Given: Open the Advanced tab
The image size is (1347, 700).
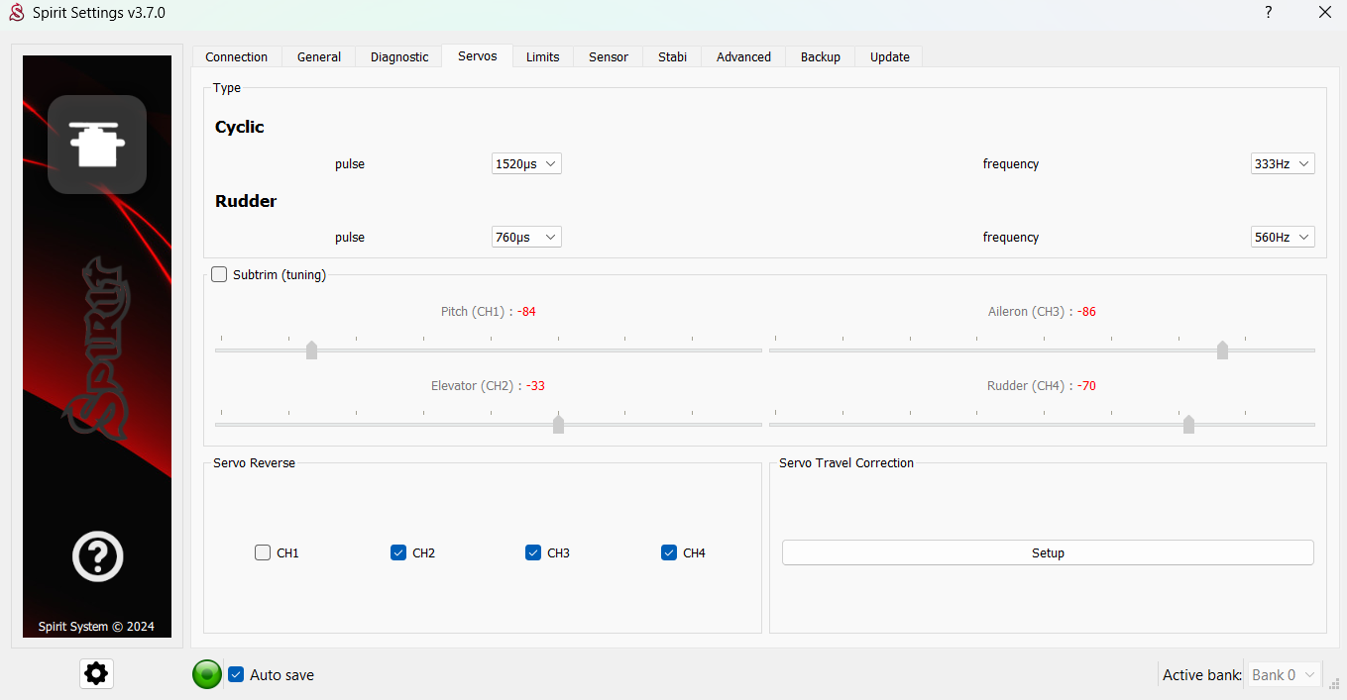Looking at the screenshot, I should 743,56.
